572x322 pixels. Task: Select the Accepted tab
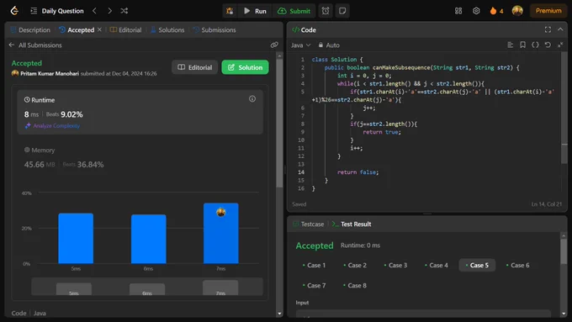point(77,30)
